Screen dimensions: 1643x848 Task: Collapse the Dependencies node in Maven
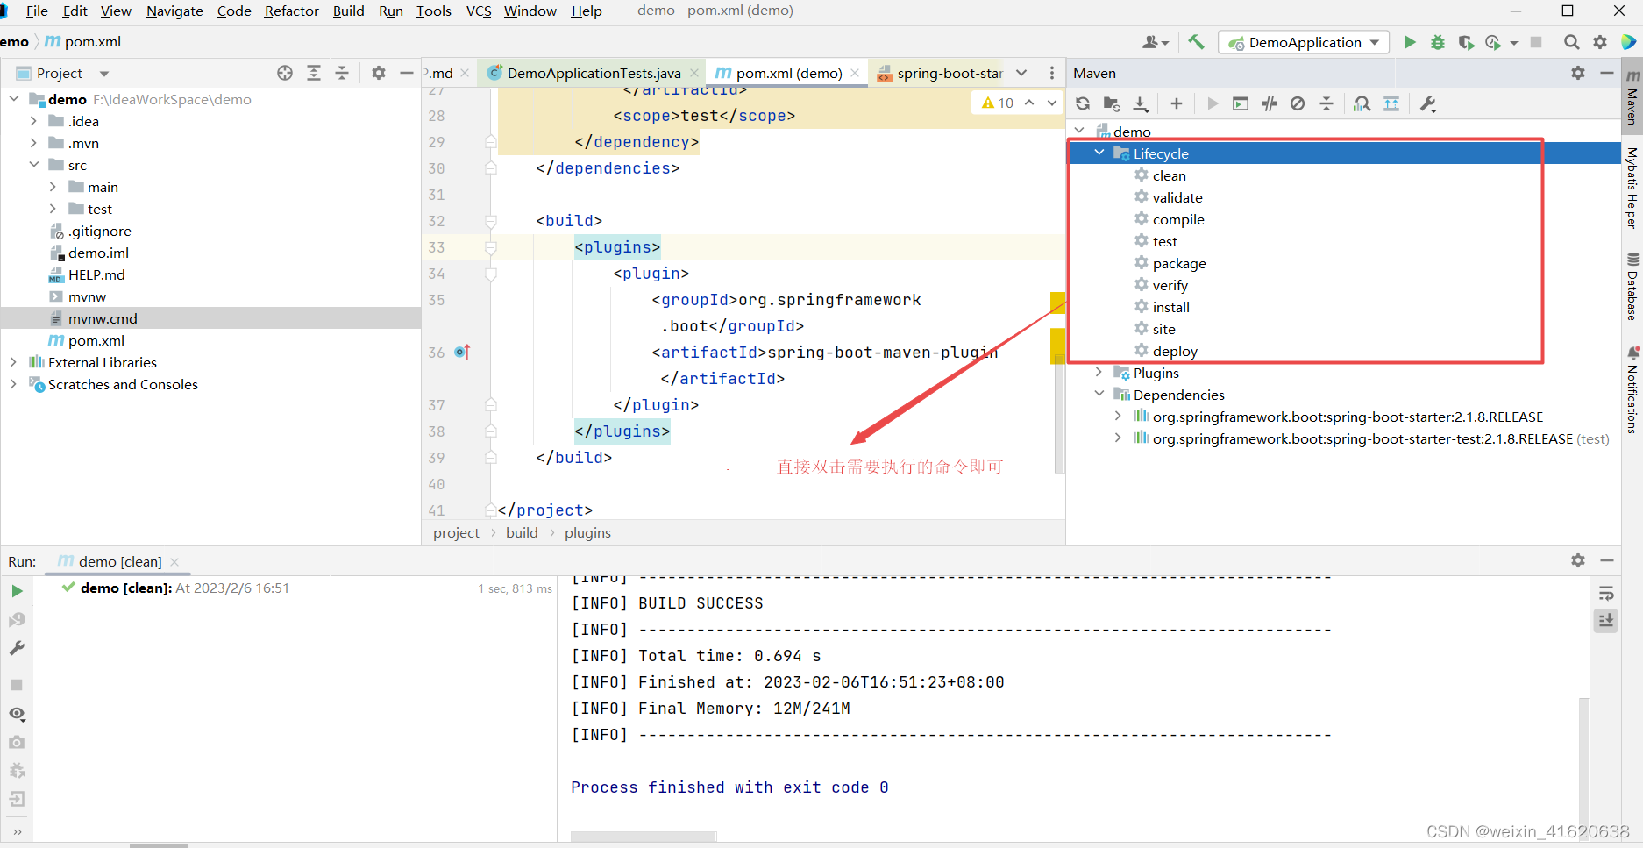[x=1099, y=395]
